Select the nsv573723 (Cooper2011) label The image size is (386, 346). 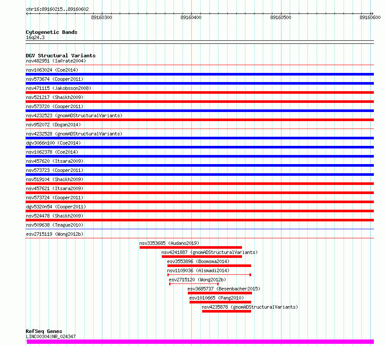point(55,170)
